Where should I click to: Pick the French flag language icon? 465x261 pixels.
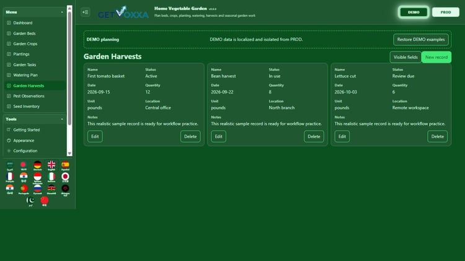(10, 177)
